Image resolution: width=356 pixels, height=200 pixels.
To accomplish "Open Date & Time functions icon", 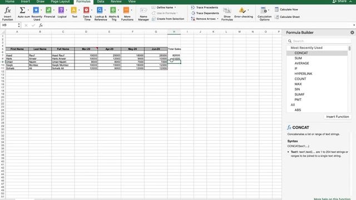I will pyautogui.click(x=87, y=10).
